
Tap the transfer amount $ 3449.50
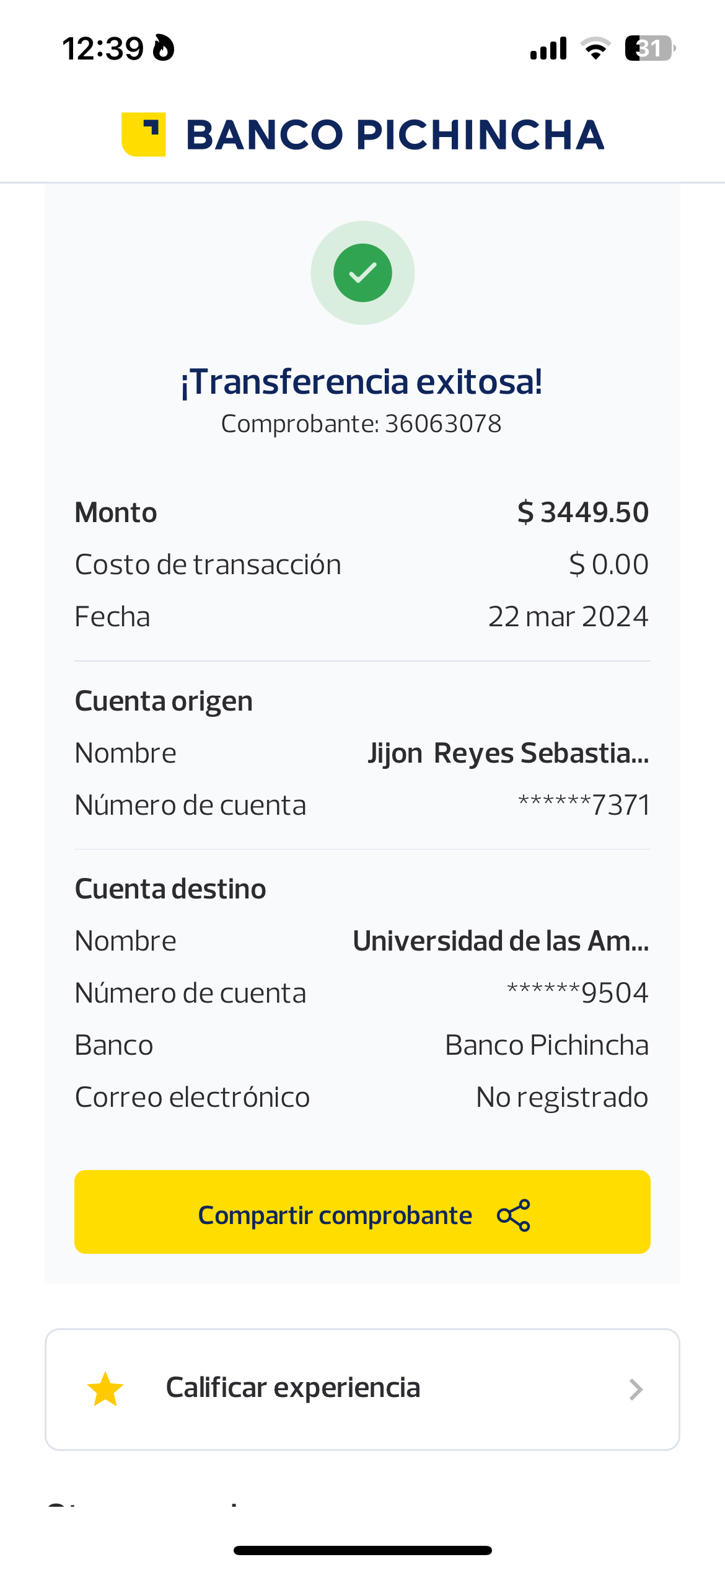click(582, 513)
